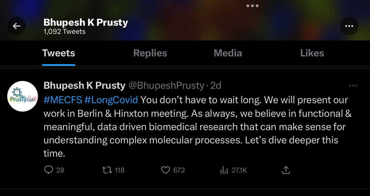Go back using the left arrow
The width and height of the screenshot is (370, 196).
click(17, 26)
